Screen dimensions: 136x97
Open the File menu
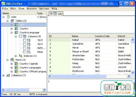click(5, 8)
